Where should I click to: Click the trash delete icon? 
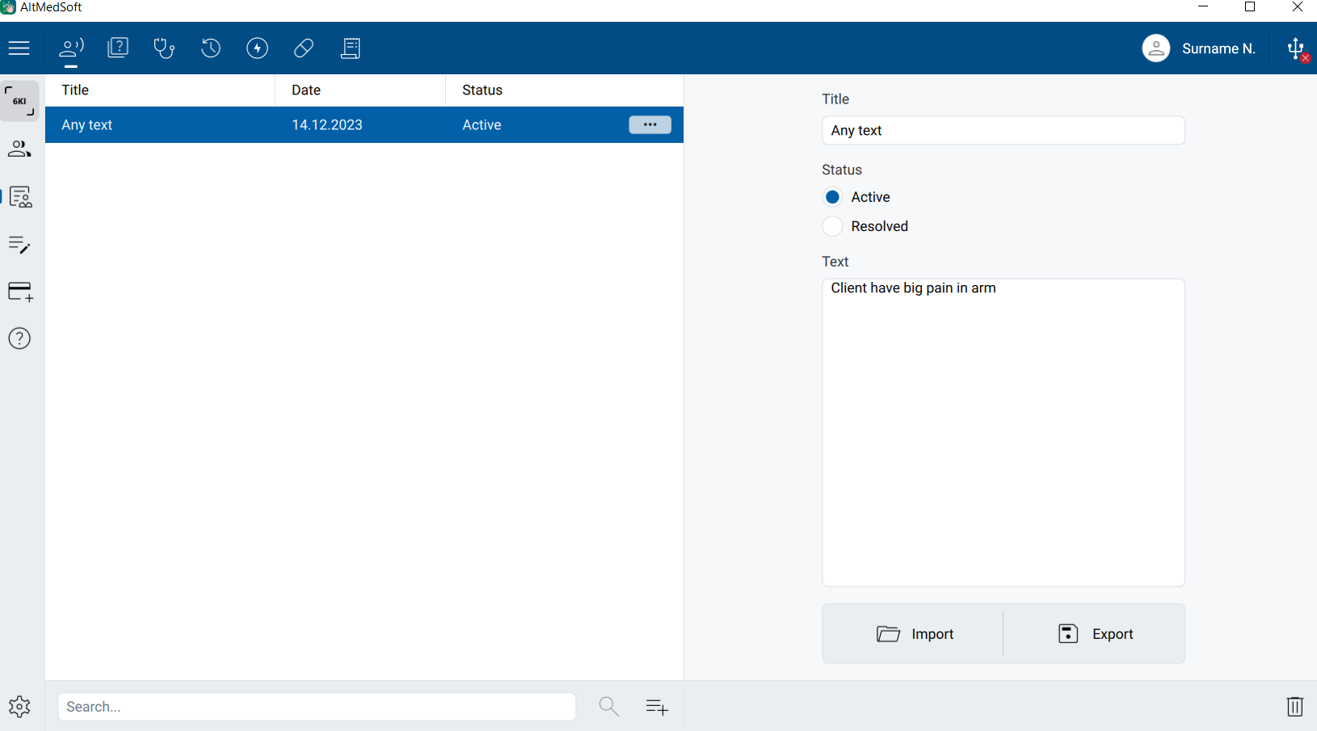tap(1294, 707)
